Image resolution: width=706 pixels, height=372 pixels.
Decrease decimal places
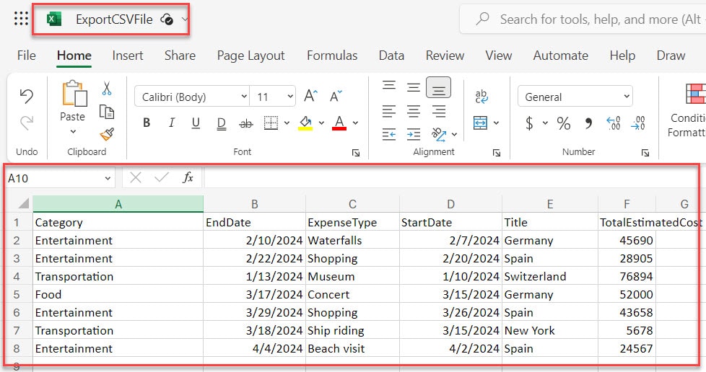point(638,123)
